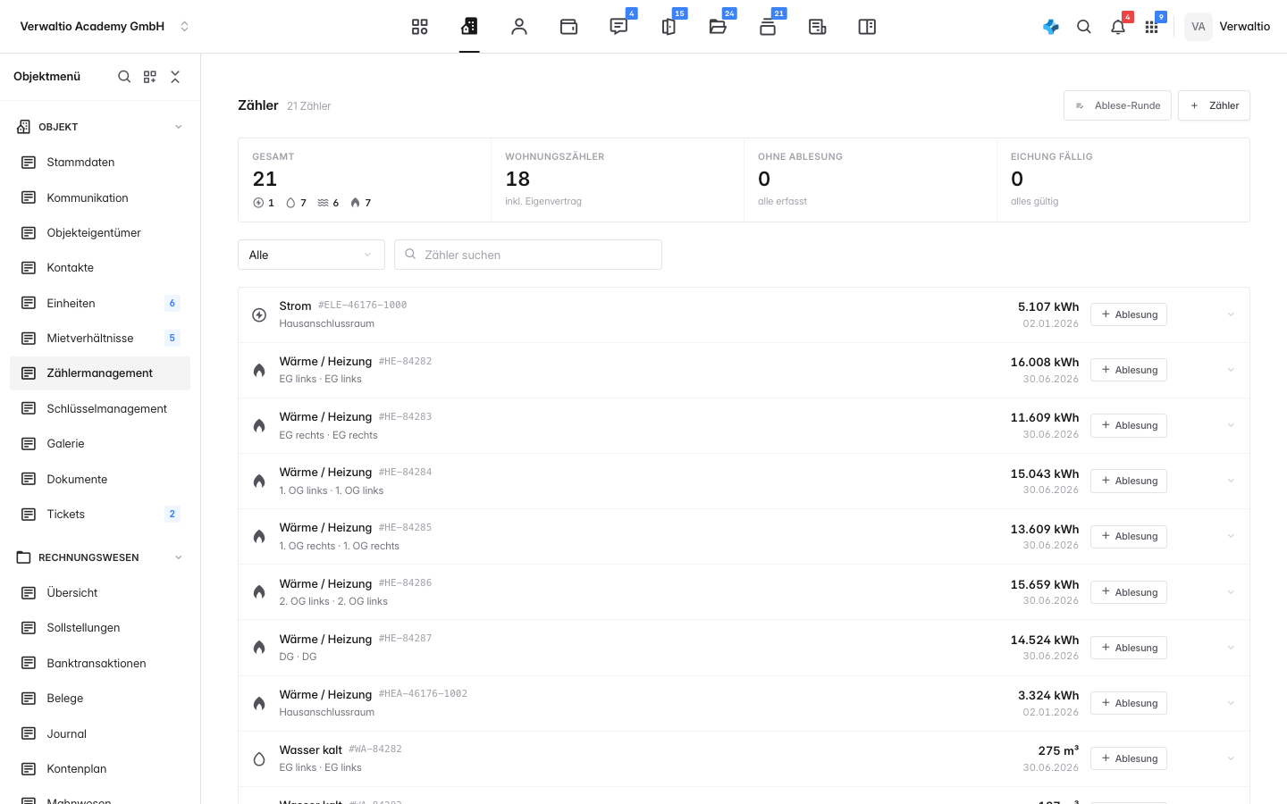
Task: Expand the Wärme / Heizung #HE-84284 row
Action: point(1231,481)
